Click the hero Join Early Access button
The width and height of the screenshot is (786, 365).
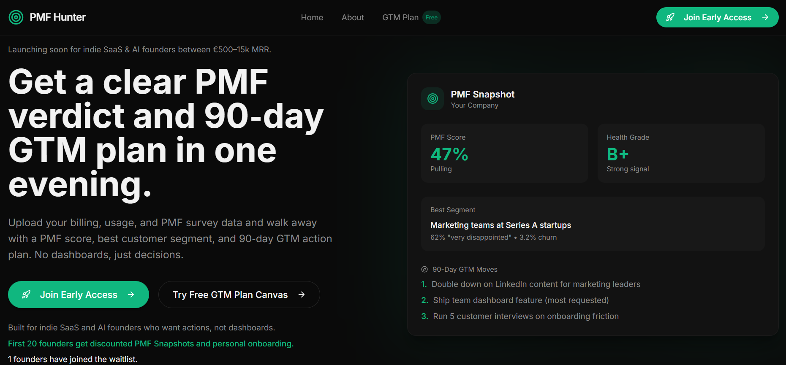78,295
